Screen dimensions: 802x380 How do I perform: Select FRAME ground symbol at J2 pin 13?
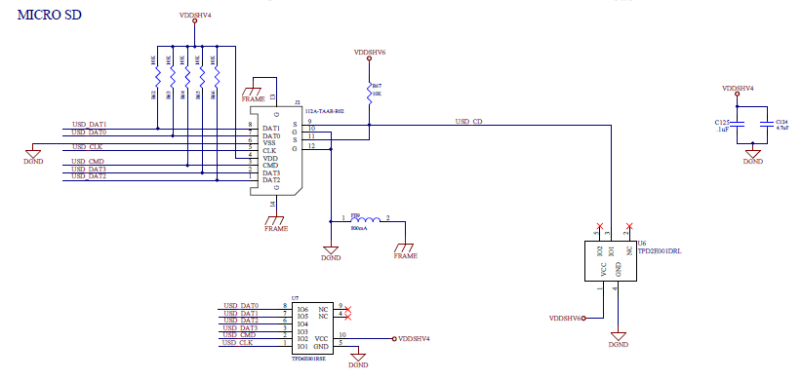[x=253, y=93]
